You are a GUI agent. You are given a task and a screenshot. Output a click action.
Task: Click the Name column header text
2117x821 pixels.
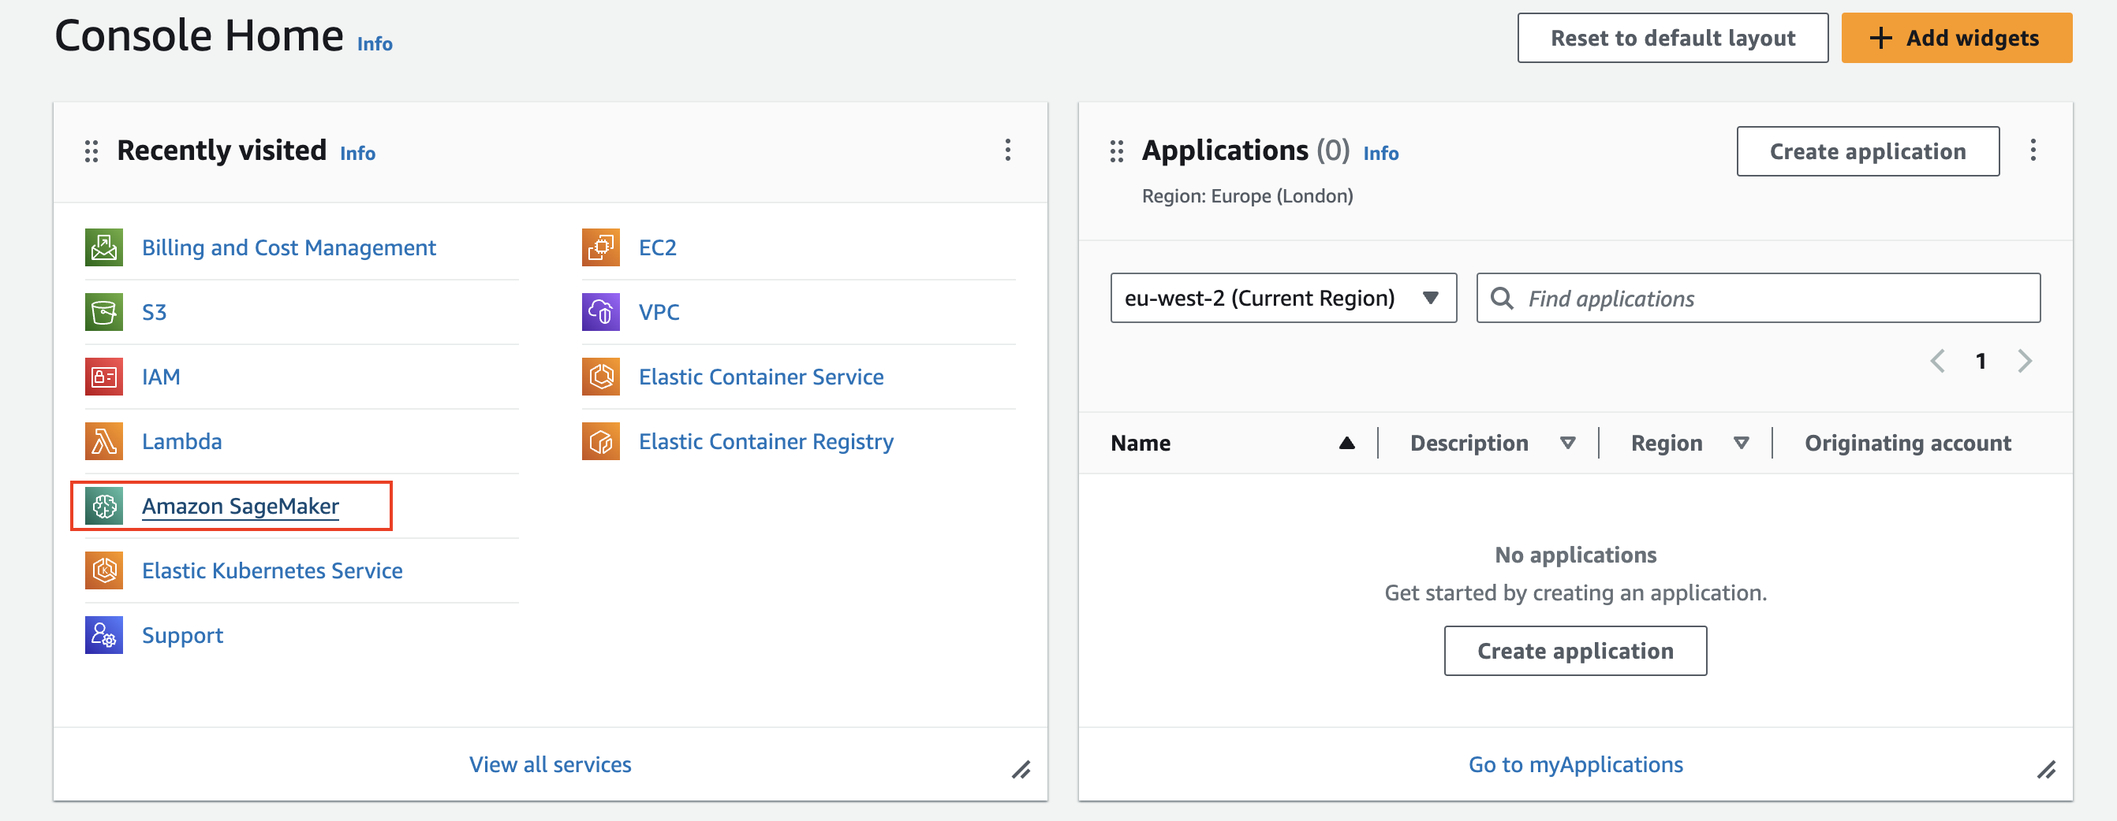coord(1140,444)
